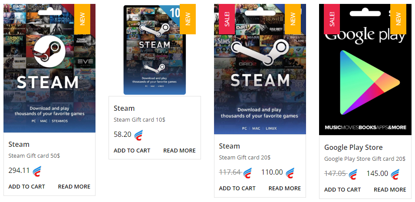Add Steam 10$ gift card to cart

(x=132, y=151)
